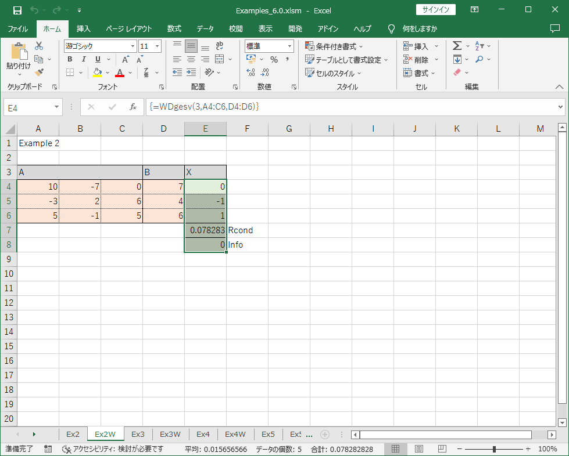Open the Name Box dropdown arrow

[x=57, y=107]
